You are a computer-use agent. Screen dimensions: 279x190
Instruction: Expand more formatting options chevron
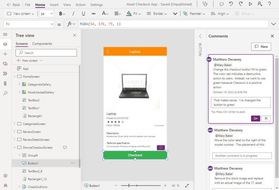point(175,14)
